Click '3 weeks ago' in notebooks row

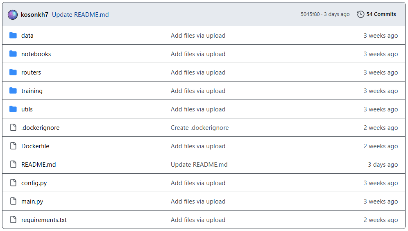coord(381,54)
